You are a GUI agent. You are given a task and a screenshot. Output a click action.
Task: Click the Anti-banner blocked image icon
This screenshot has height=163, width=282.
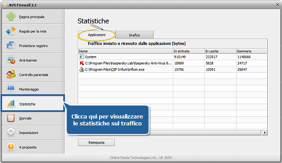(11, 60)
